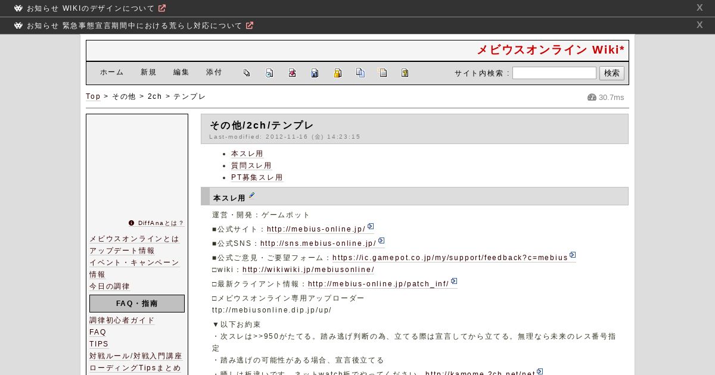715x375 pixels.
Task: Open the 編集 menu item
Action: [x=181, y=72]
